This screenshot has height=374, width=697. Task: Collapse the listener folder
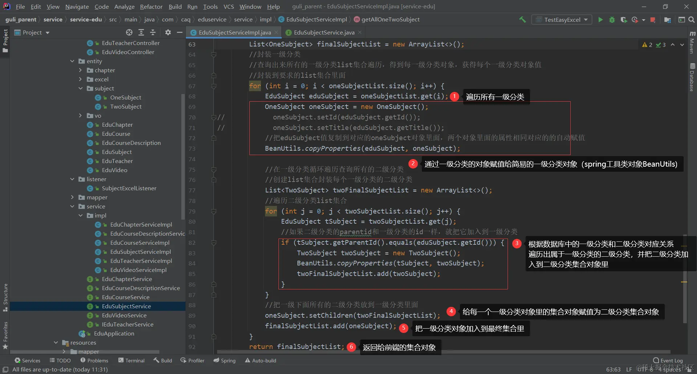coord(72,179)
